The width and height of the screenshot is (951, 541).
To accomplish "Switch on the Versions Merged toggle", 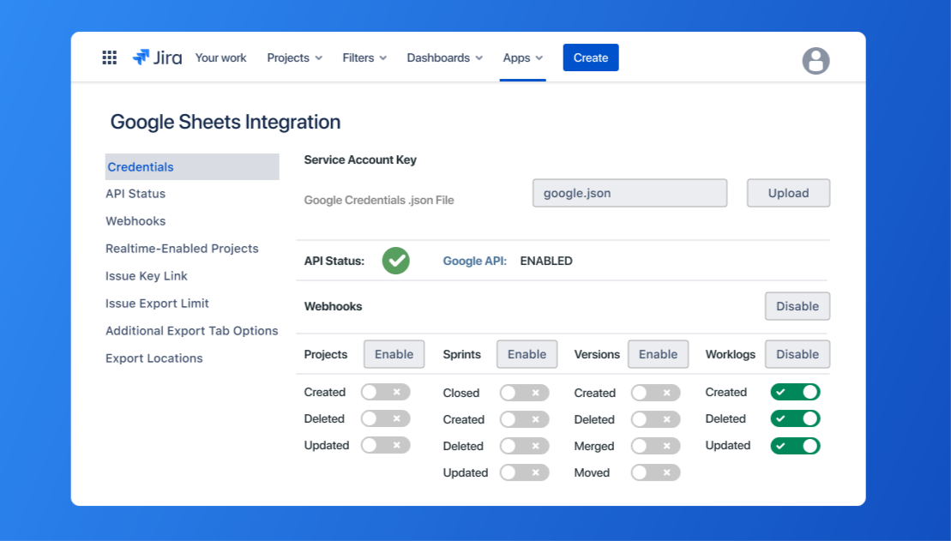I will [655, 446].
